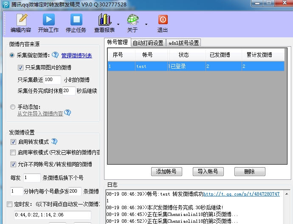Stop the task with 停止任务
293x224 pixels.
pos(76,23)
